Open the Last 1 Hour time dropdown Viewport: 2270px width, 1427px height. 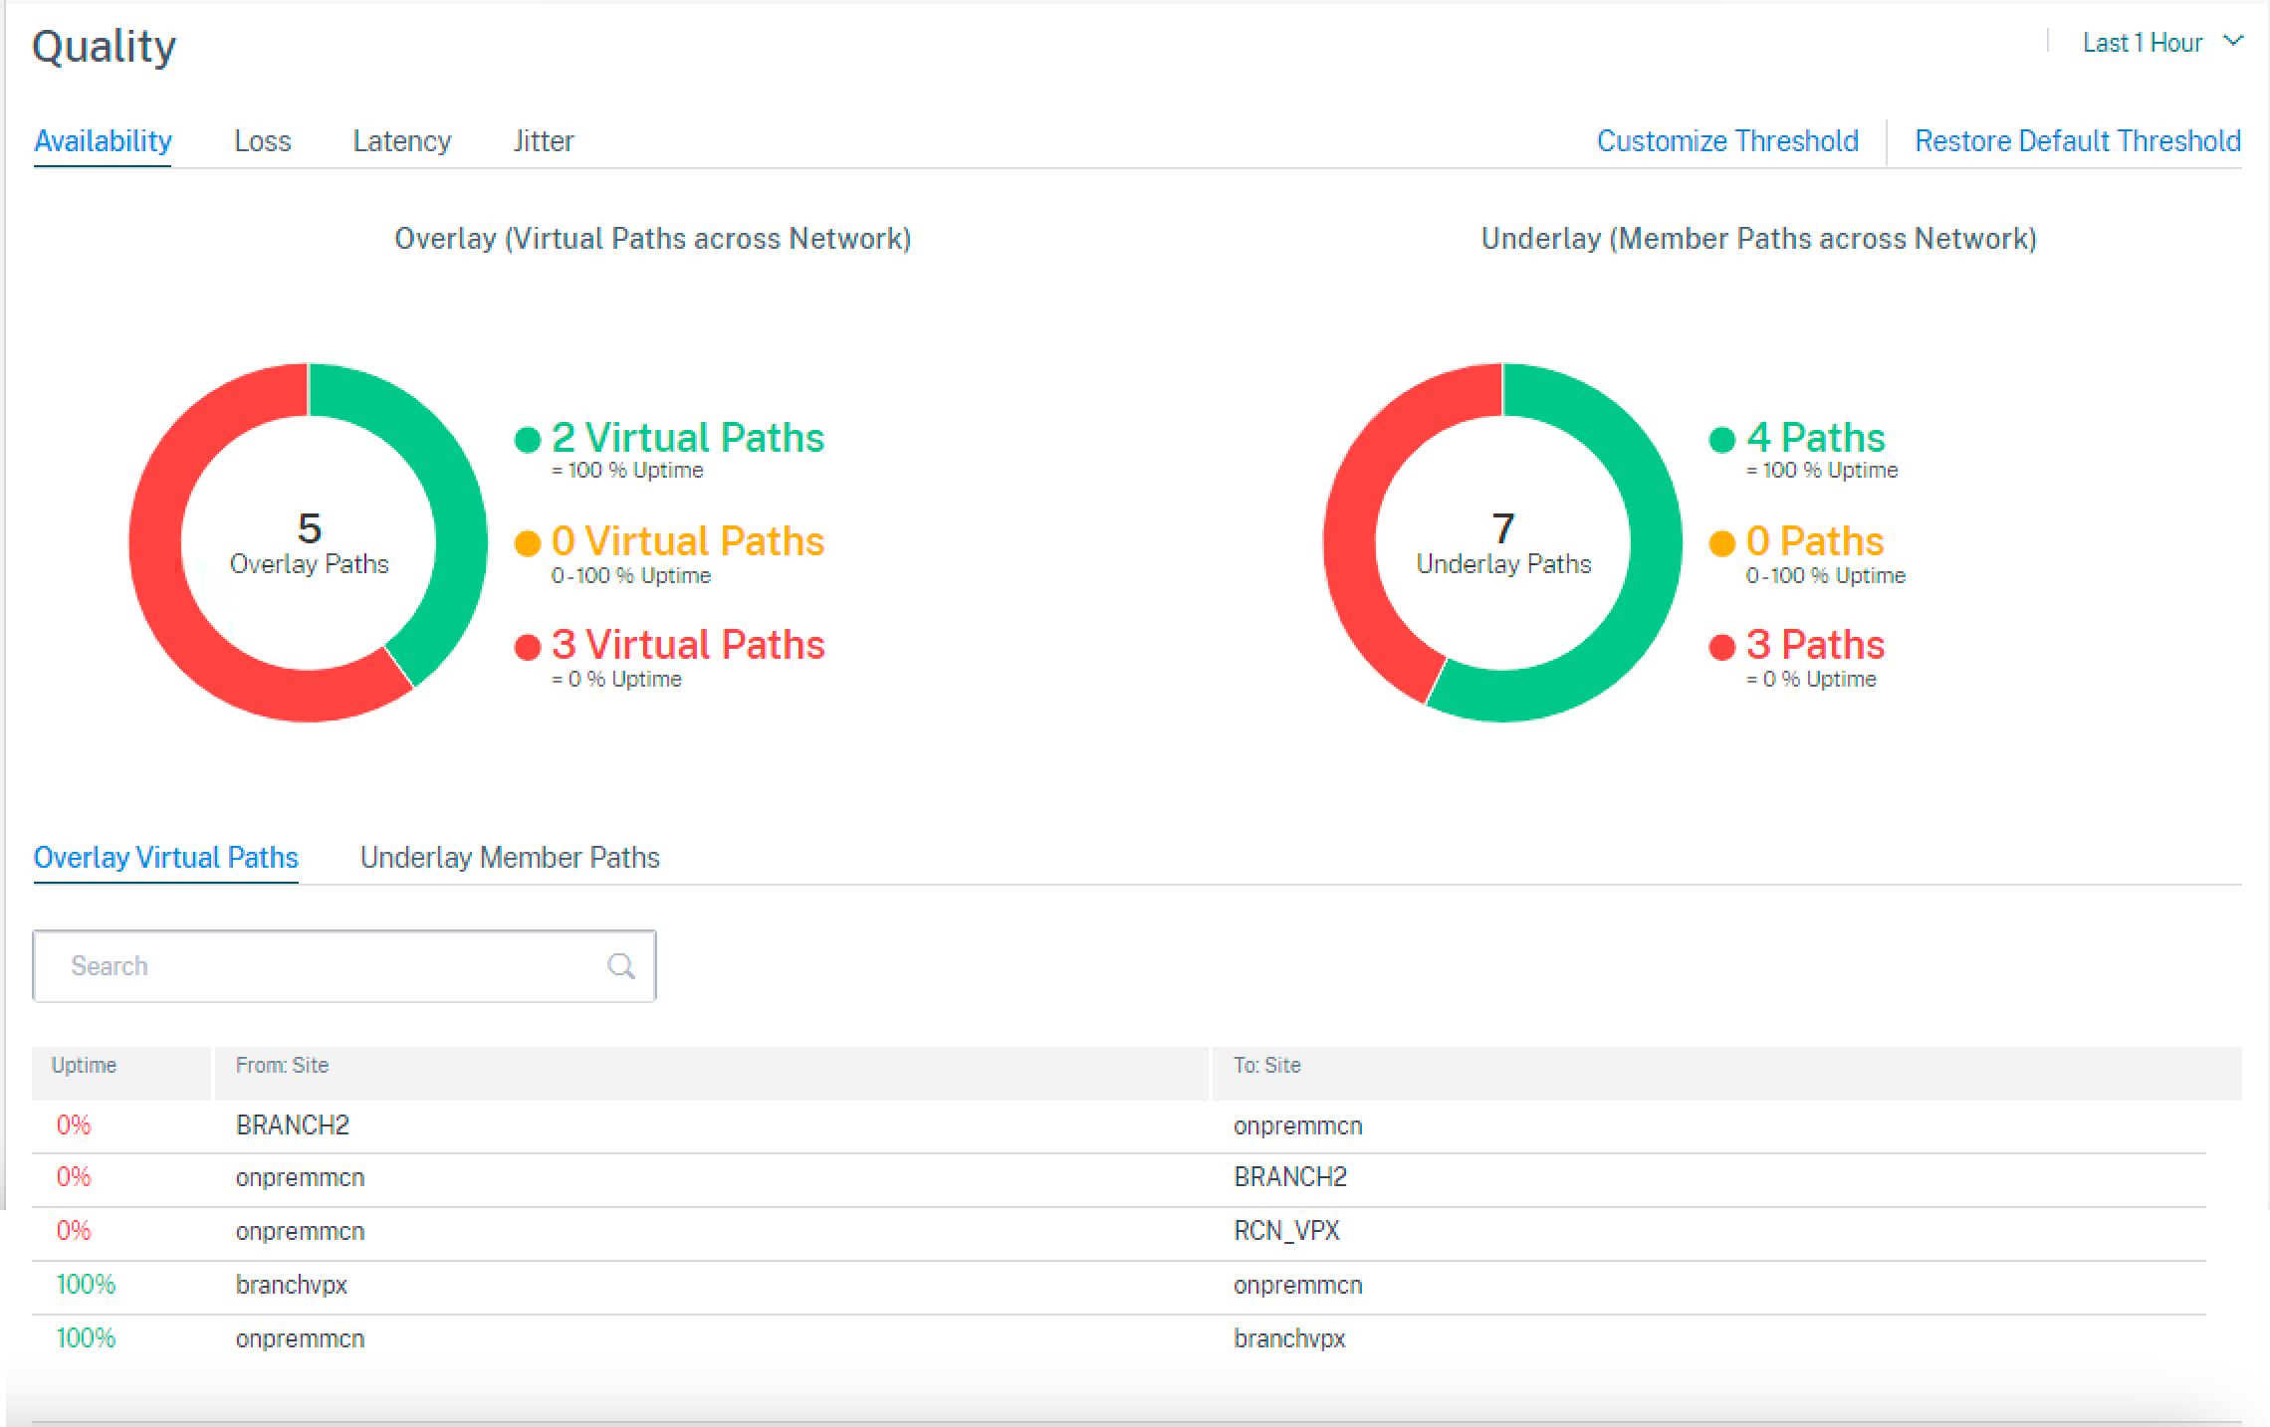(x=2162, y=43)
